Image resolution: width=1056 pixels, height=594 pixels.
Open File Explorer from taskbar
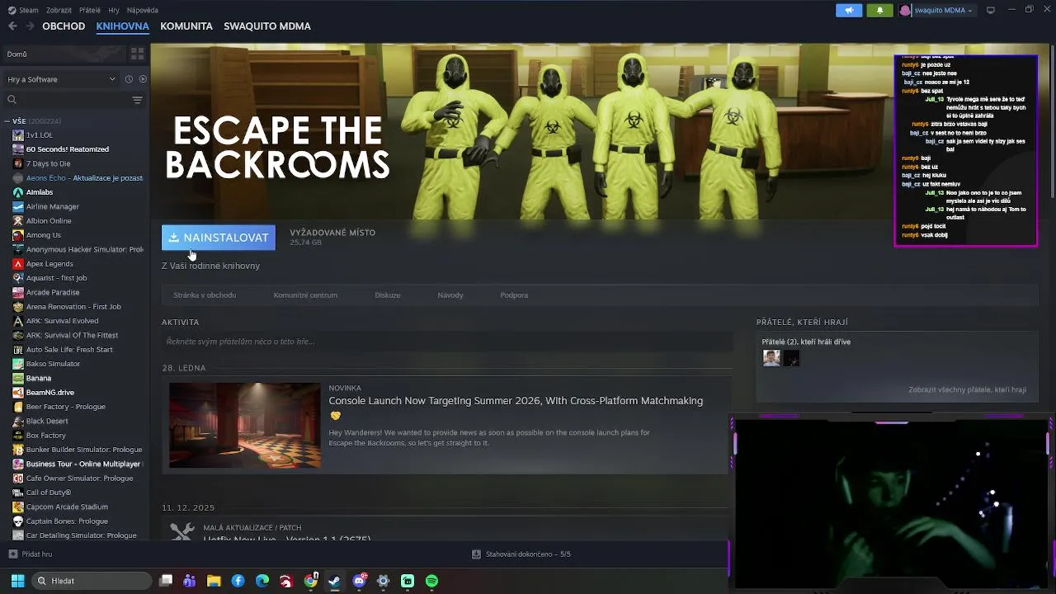point(214,581)
